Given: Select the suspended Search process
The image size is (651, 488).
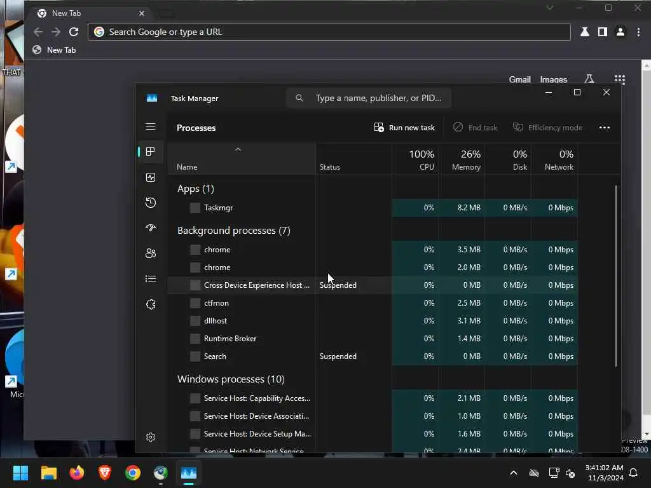Looking at the screenshot, I should tap(373, 357).
